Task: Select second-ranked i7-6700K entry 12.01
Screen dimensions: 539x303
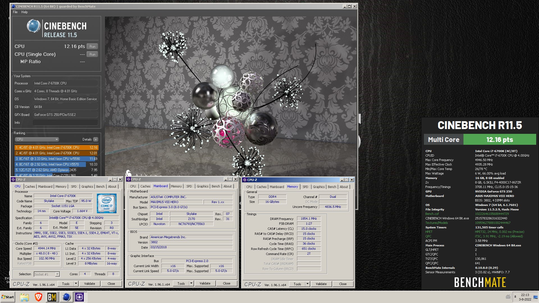Action: point(56,153)
